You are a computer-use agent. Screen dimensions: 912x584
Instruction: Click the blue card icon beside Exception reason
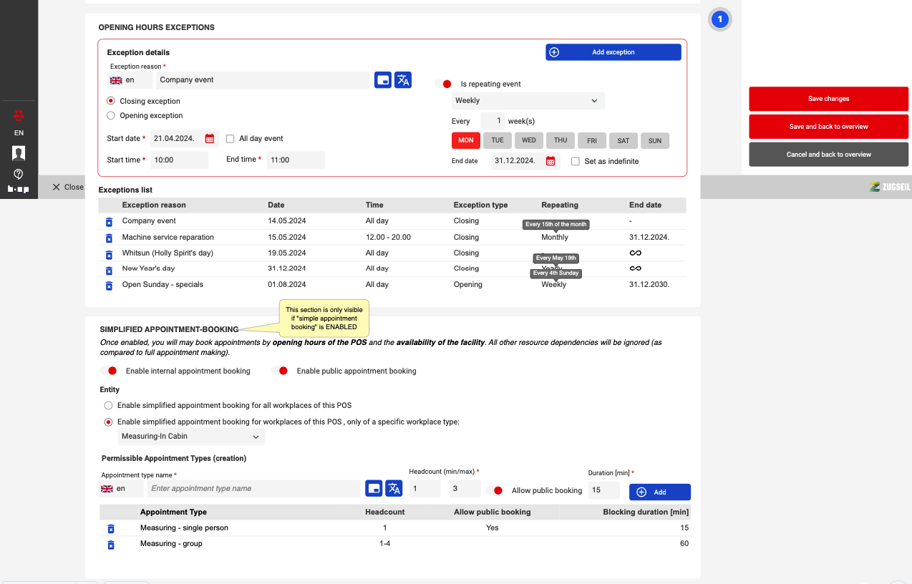[x=383, y=80]
